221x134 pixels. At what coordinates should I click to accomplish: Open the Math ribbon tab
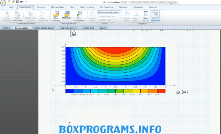12,7
